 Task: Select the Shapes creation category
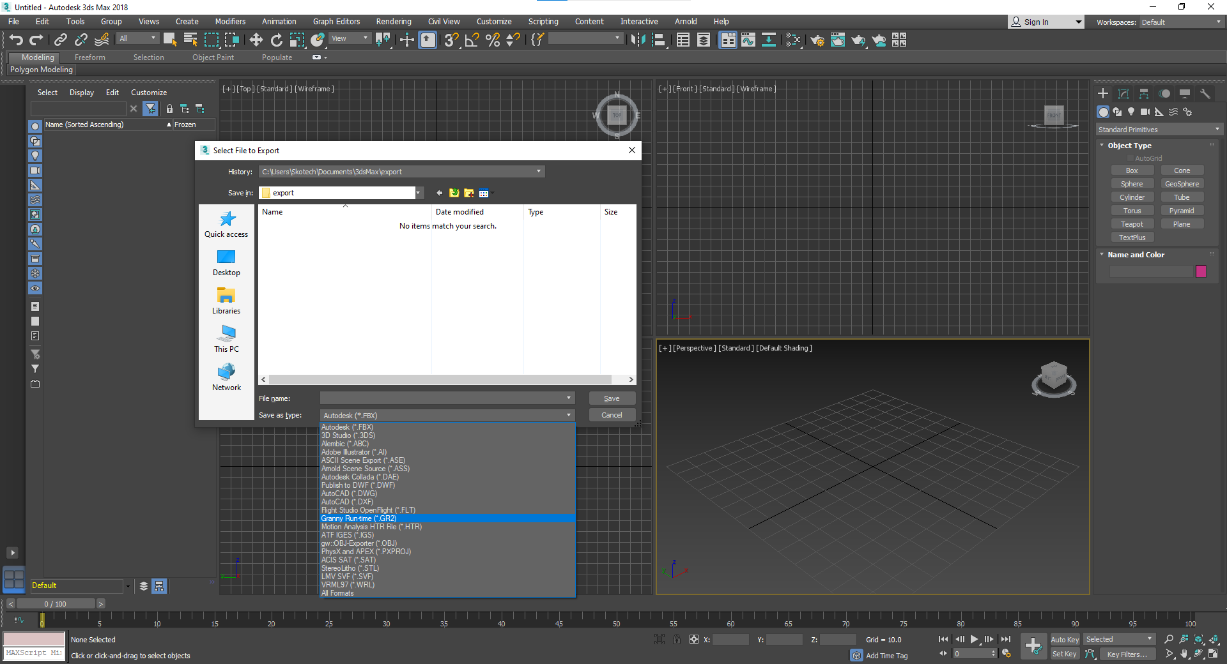pyautogui.click(x=1117, y=112)
